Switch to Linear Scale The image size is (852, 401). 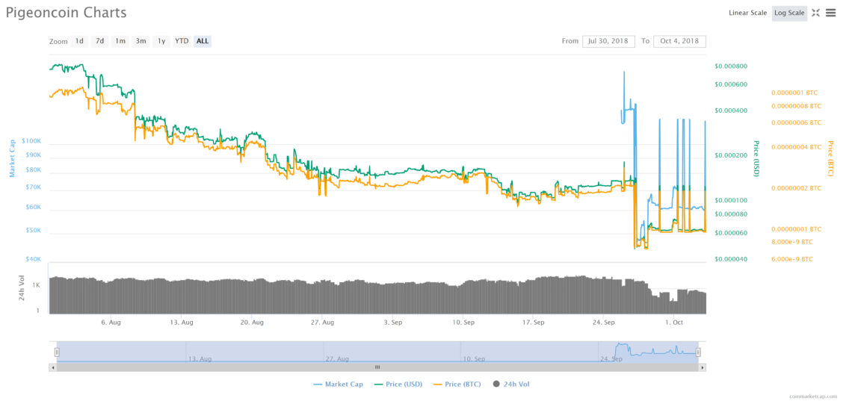click(747, 13)
